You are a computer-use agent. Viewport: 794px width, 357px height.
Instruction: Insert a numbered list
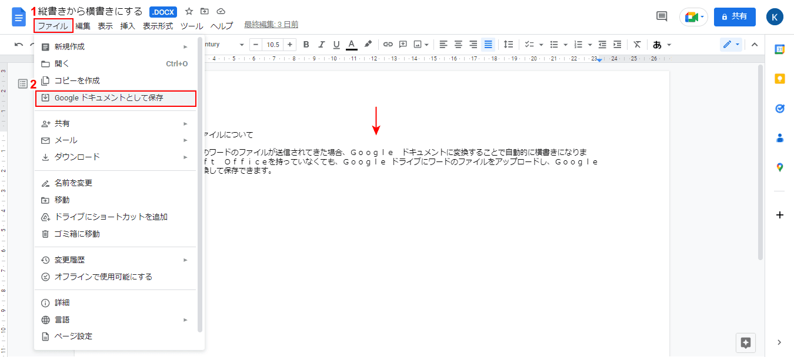pyautogui.click(x=578, y=45)
